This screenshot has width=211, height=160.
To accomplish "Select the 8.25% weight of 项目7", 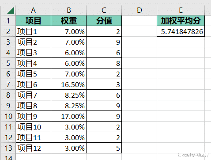I will (69, 95).
